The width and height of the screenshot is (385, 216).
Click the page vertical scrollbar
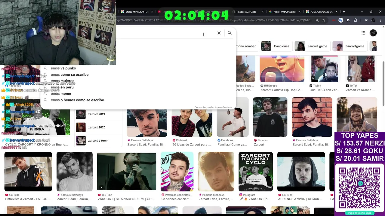coord(383,83)
